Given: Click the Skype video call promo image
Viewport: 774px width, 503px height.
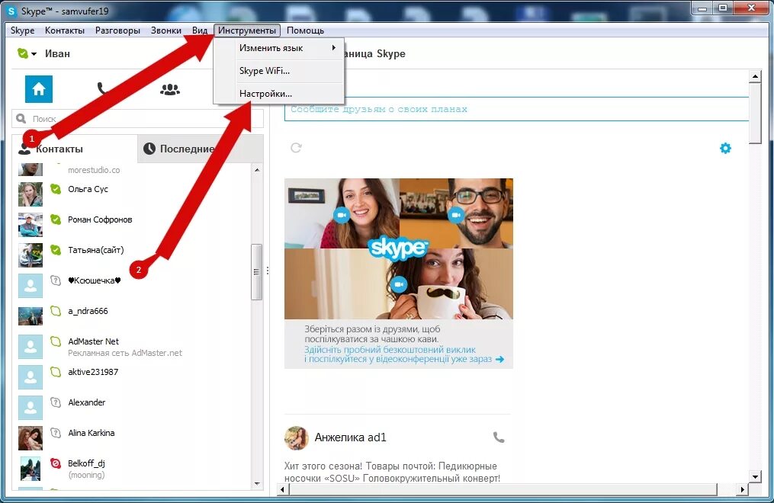Looking at the screenshot, I should point(399,248).
